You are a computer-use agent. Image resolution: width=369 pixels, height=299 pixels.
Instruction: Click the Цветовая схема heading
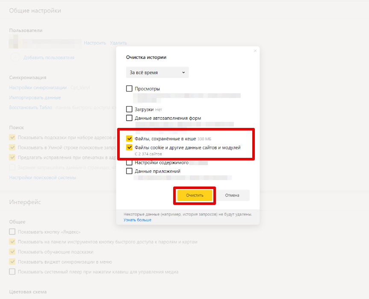28,292
